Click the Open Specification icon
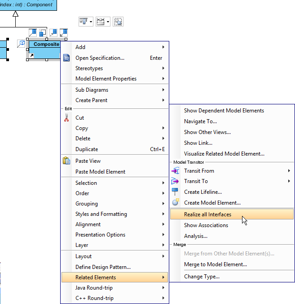Image resolution: width=295 pixels, height=304 pixels. click(66, 58)
